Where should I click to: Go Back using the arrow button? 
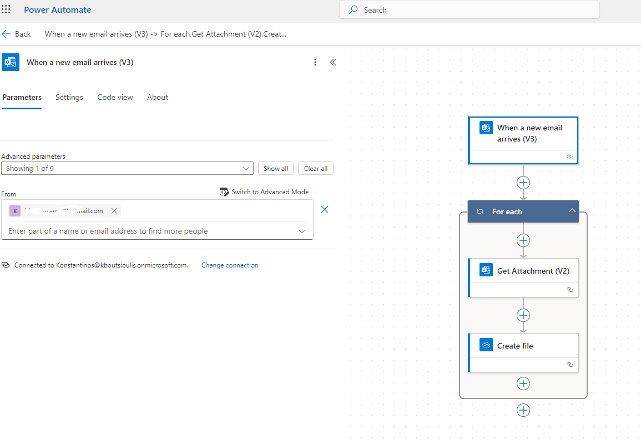point(16,34)
